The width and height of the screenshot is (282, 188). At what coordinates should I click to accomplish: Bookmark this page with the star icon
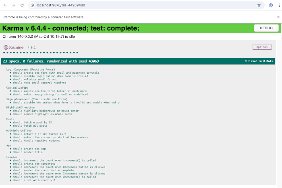pyautogui.click(x=259, y=5)
